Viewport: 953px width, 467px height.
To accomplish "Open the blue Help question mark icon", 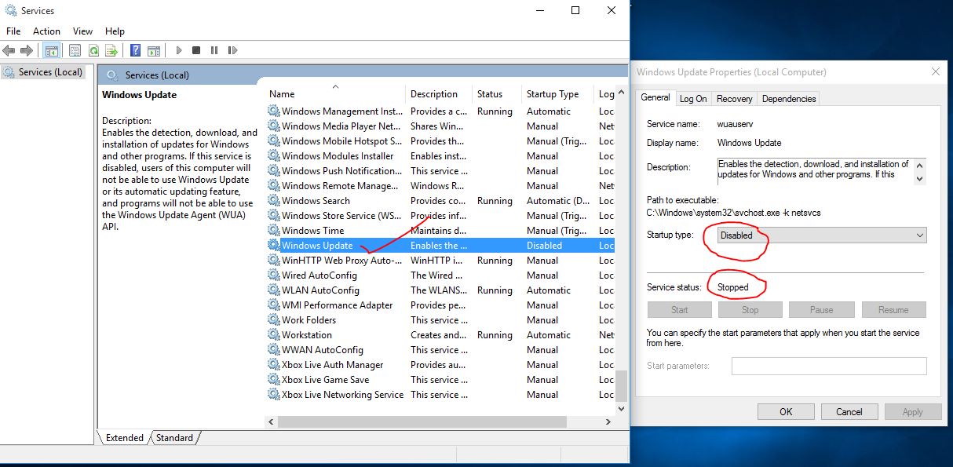I will coord(135,50).
